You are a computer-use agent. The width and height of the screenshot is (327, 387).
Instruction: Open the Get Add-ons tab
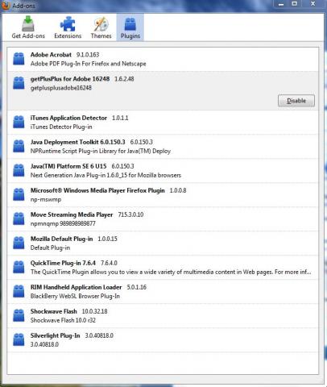pyautogui.click(x=28, y=27)
